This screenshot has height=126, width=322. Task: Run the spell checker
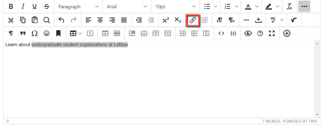273,20
